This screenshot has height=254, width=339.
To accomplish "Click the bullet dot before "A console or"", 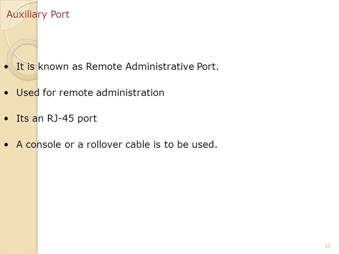I will [6, 145].
